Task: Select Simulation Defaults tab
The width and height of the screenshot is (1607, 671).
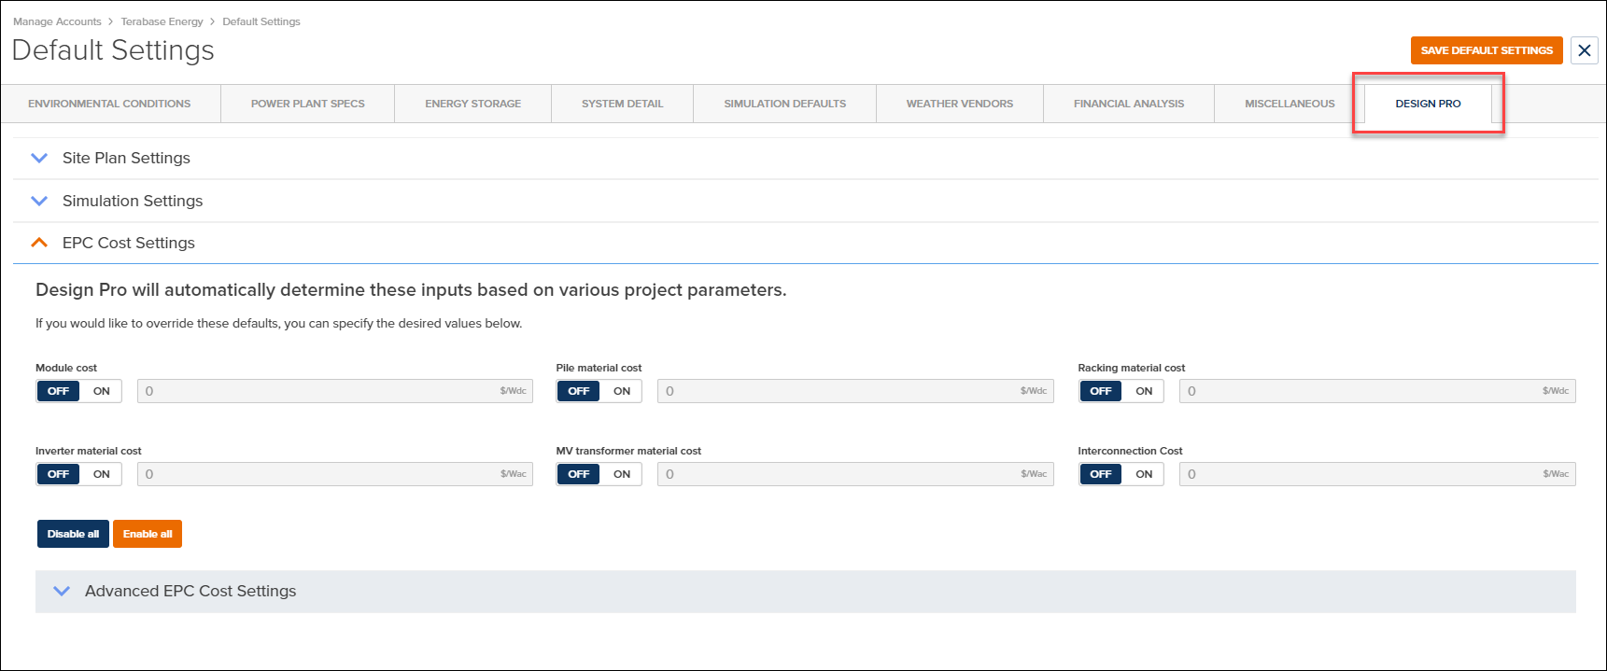Action: pos(784,104)
